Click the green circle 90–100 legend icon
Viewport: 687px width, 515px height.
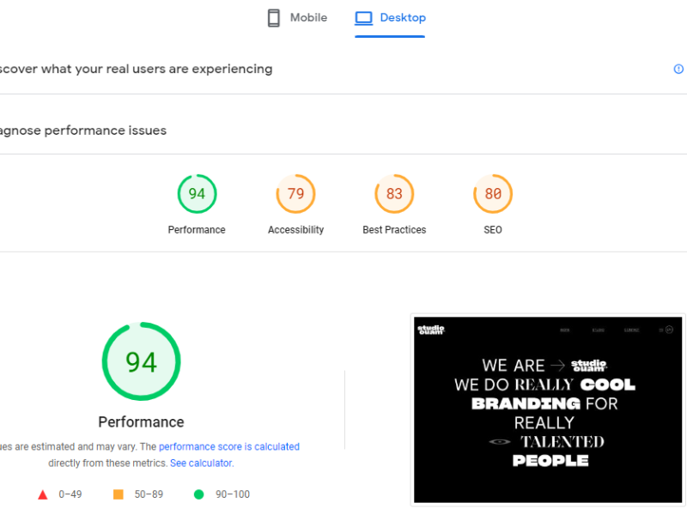(x=199, y=494)
